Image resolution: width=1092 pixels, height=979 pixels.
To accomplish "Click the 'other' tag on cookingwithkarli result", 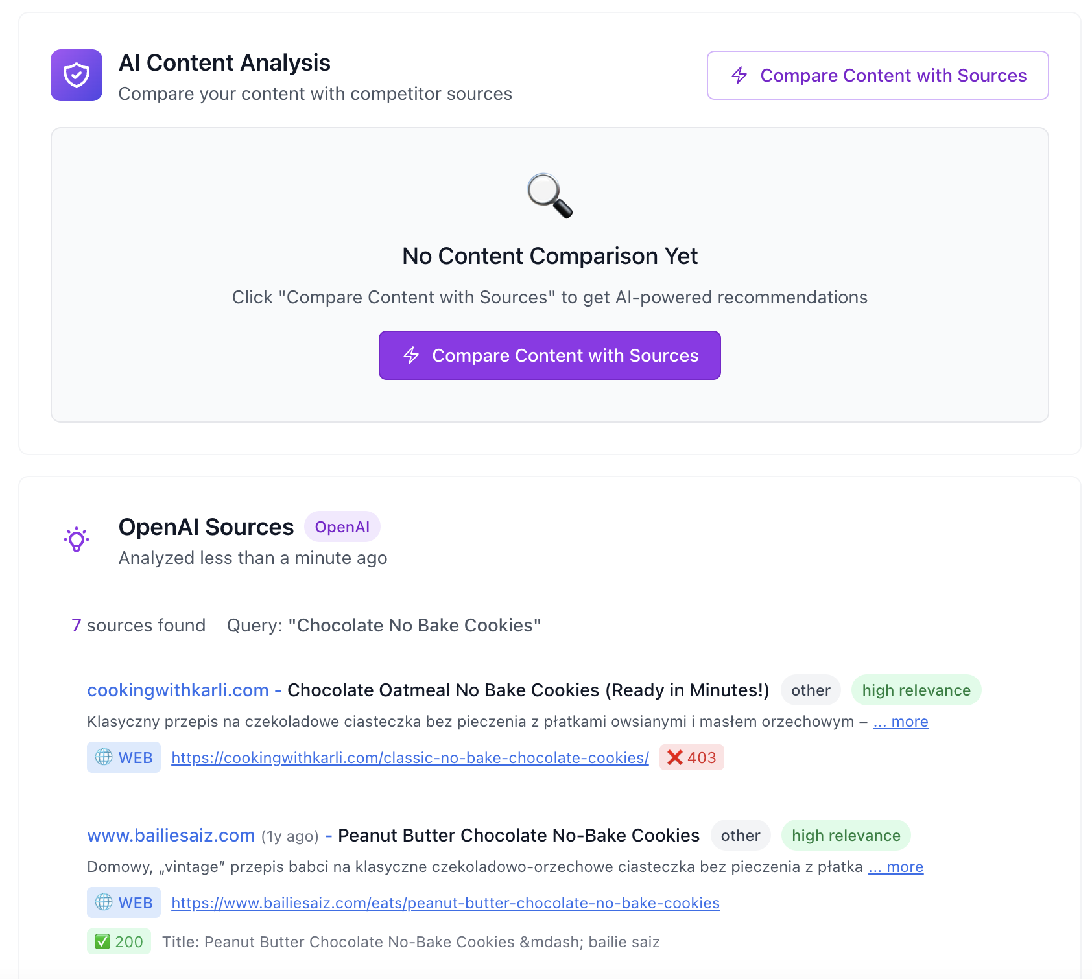I will 811,690.
